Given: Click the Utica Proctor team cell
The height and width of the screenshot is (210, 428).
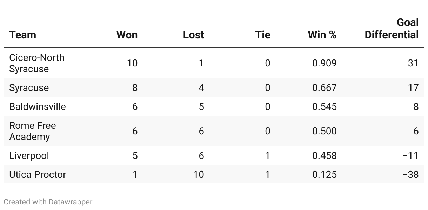Looking at the screenshot, I should [38, 174].
